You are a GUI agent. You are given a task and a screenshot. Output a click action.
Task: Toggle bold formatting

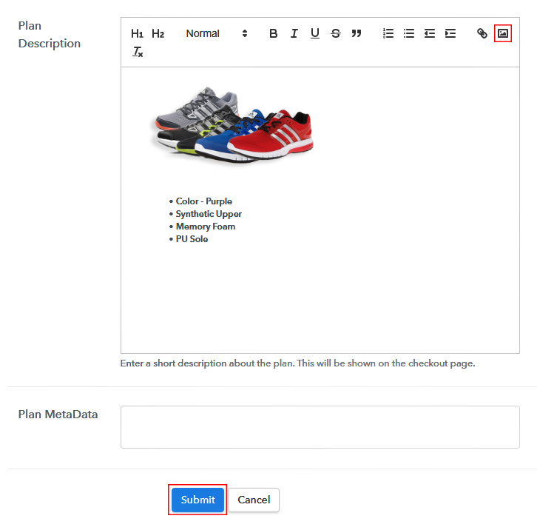tap(273, 33)
